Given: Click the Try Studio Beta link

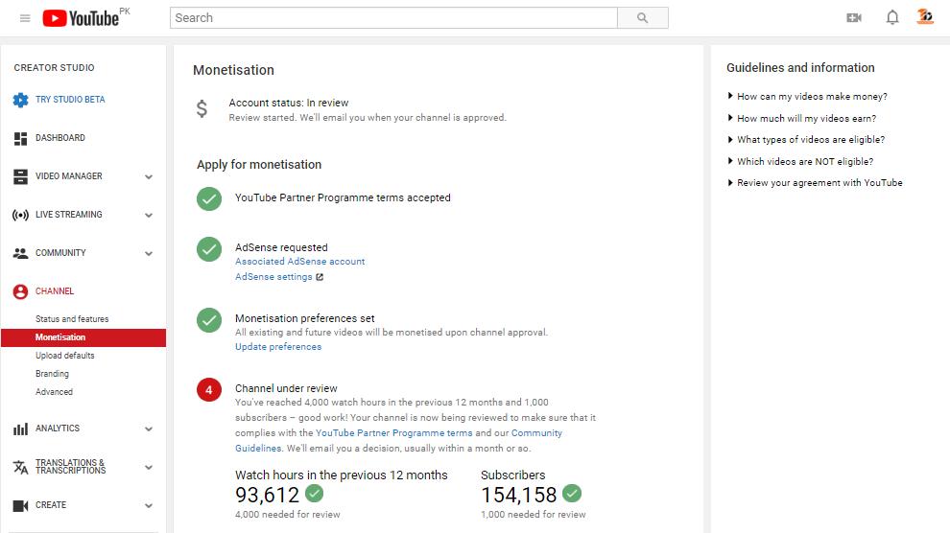Looking at the screenshot, I should pyautogui.click(x=70, y=100).
